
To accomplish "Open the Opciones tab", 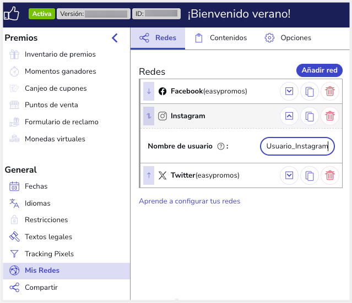I will pyautogui.click(x=288, y=38).
